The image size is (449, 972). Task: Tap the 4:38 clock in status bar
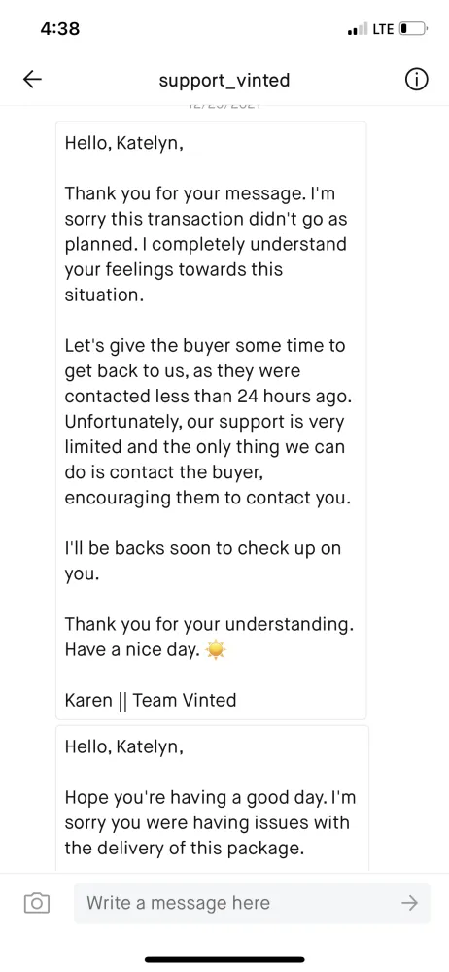tap(59, 28)
